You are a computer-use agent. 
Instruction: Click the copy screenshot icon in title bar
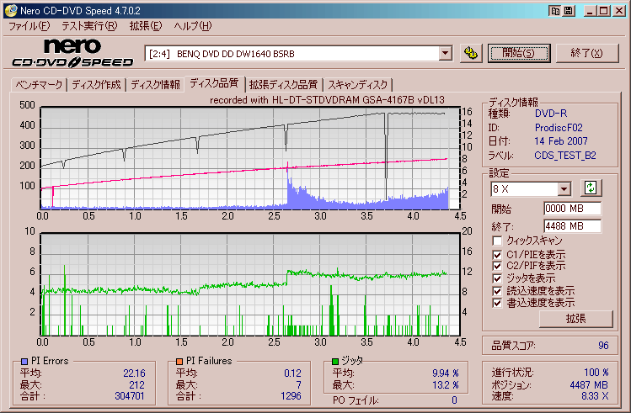pos(555,11)
